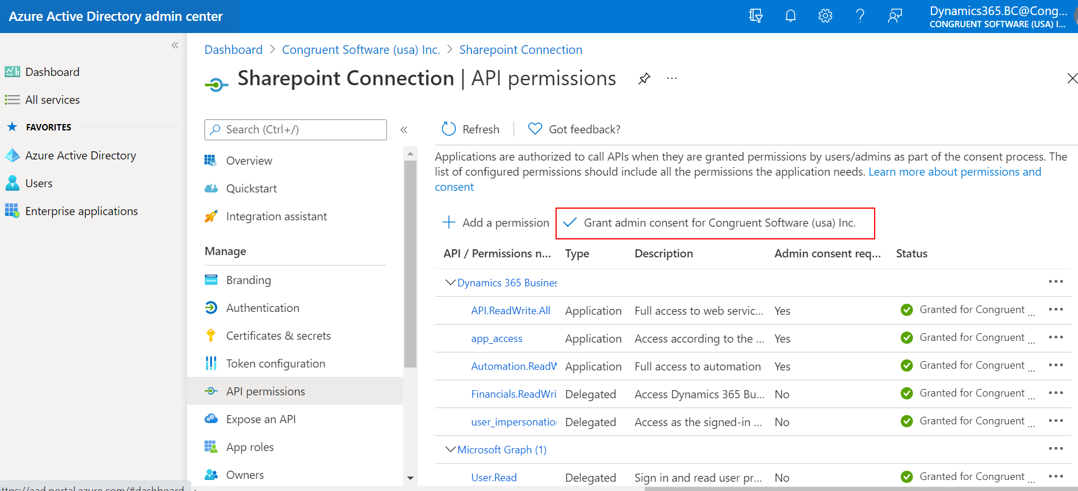
Task: Open the account menu Dynamics365.BC@Cong...
Action: tap(999, 16)
